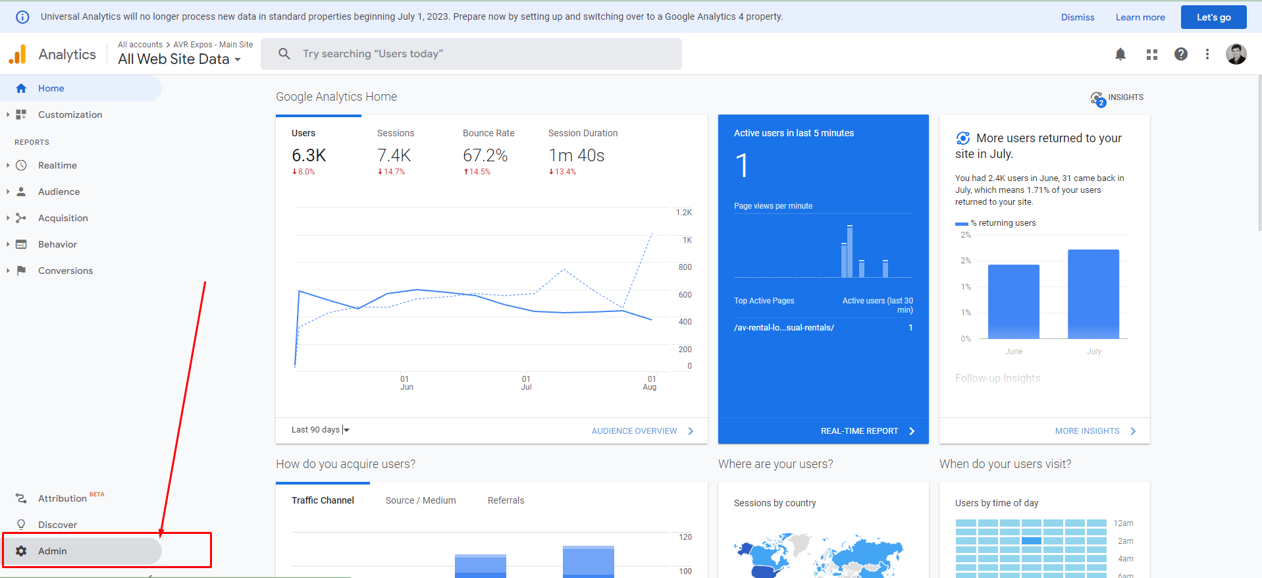Expand the Acquisition reports arrow

[x=8, y=218]
